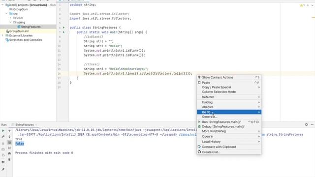Click the Scratches and Consoles icon
Screen dimensions: 315x177
(x=7, y=40)
